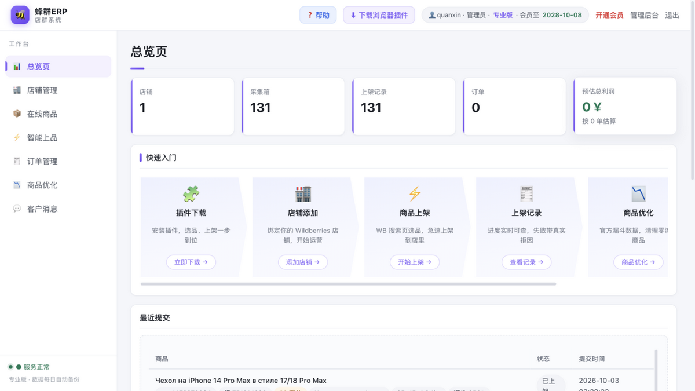This screenshot has height=391, width=695.
Task: Click the 在线商品 package icon
Action: pyautogui.click(x=17, y=114)
